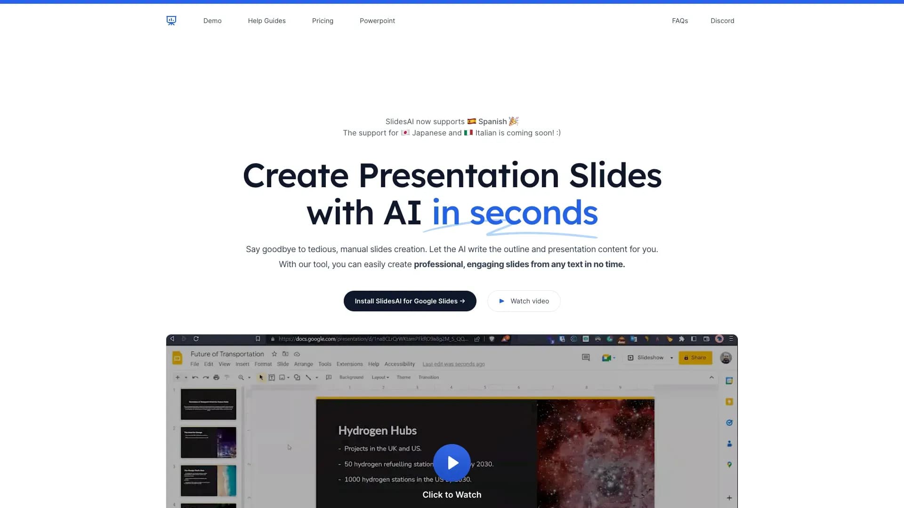
Task: Collapse the Slides toolbar with the up chevron
Action: coord(711,377)
